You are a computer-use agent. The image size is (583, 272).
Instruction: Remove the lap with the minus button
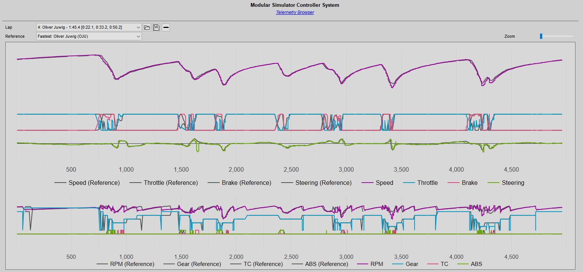pos(166,27)
